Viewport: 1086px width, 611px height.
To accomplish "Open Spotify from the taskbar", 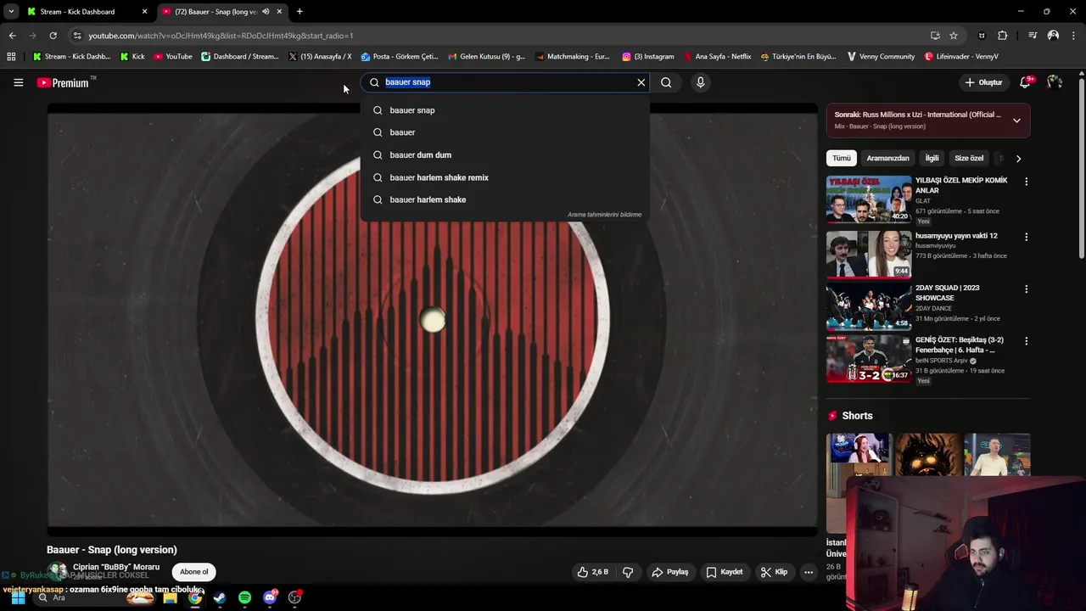I will click(244, 597).
